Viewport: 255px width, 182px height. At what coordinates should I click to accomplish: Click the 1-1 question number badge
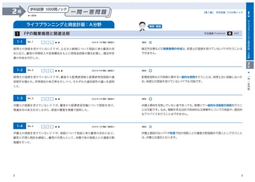[x=19, y=42]
